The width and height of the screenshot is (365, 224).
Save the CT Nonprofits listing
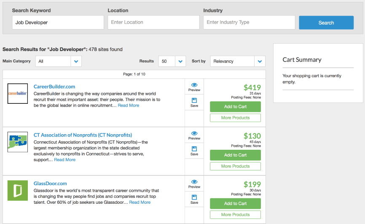(194, 151)
